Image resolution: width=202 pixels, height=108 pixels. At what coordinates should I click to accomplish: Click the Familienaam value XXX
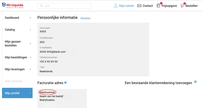(x=42, y=42)
